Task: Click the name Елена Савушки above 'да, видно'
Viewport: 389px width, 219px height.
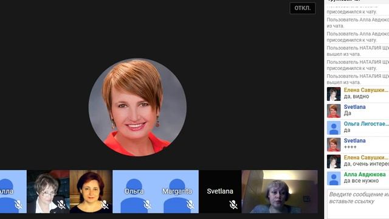Action: (366, 90)
